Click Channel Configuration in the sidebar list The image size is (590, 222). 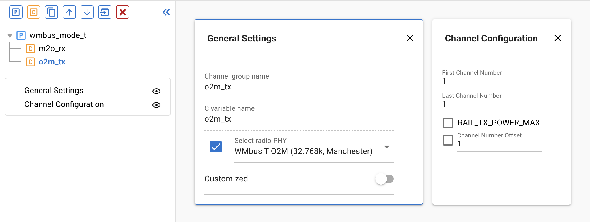coord(64,104)
